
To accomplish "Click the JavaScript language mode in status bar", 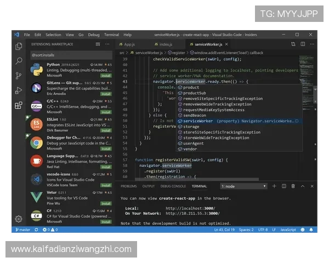I will click(288, 230).
